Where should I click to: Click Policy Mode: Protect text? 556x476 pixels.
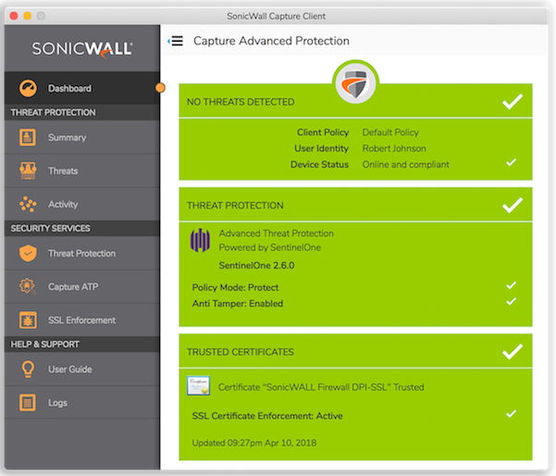(x=236, y=287)
